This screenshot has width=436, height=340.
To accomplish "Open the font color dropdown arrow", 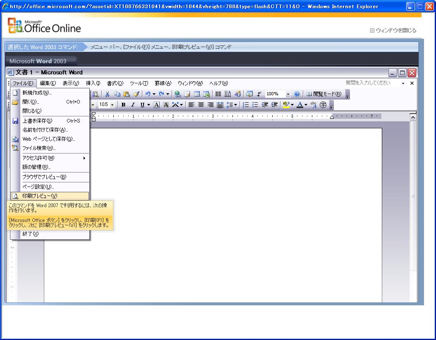I will (x=306, y=104).
